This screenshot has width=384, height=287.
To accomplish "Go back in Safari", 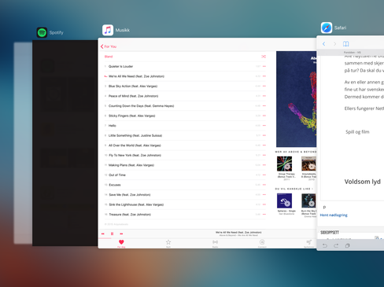I will click(x=324, y=44).
